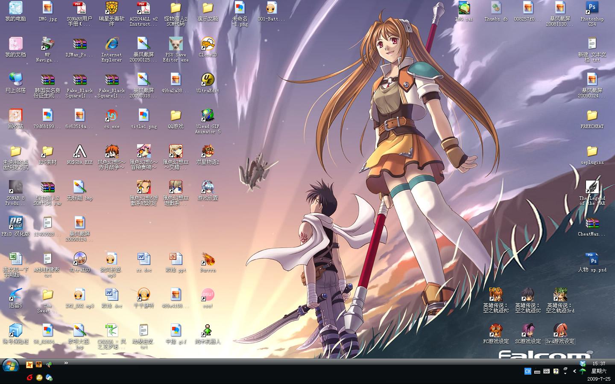Select the 人物 xp.psd file
Screen dimensions: 615x384
coord(592,262)
